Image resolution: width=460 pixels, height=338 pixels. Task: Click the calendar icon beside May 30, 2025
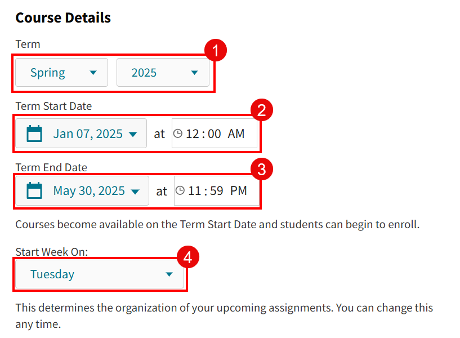point(35,190)
